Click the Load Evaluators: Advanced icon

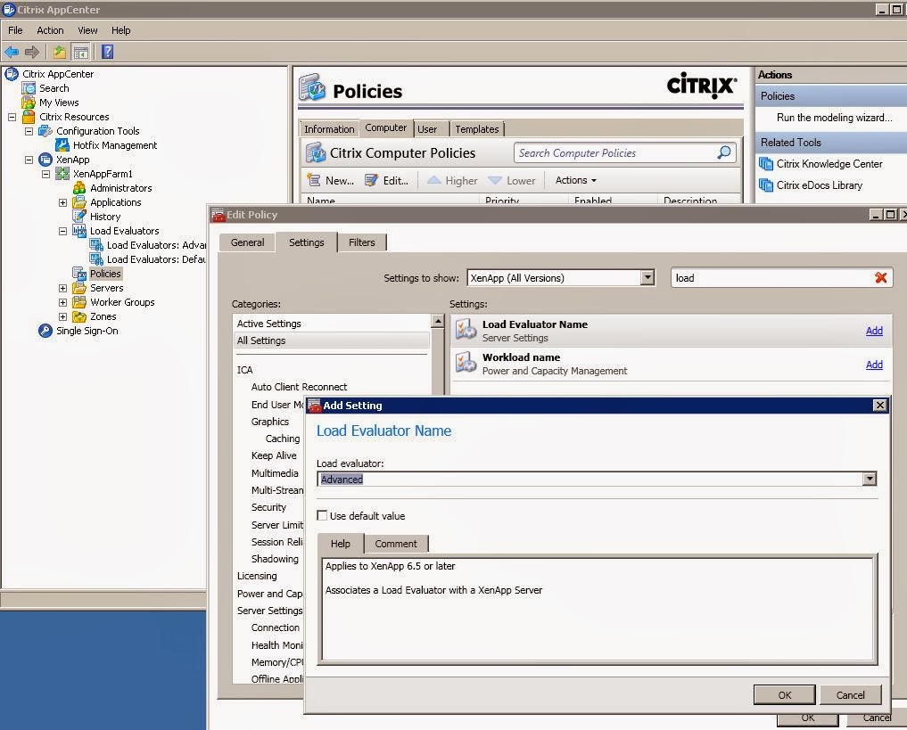tap(96, 245)
